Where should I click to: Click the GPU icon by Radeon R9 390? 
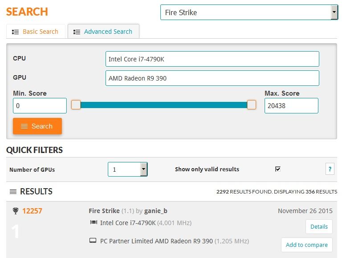pos(93,241)
